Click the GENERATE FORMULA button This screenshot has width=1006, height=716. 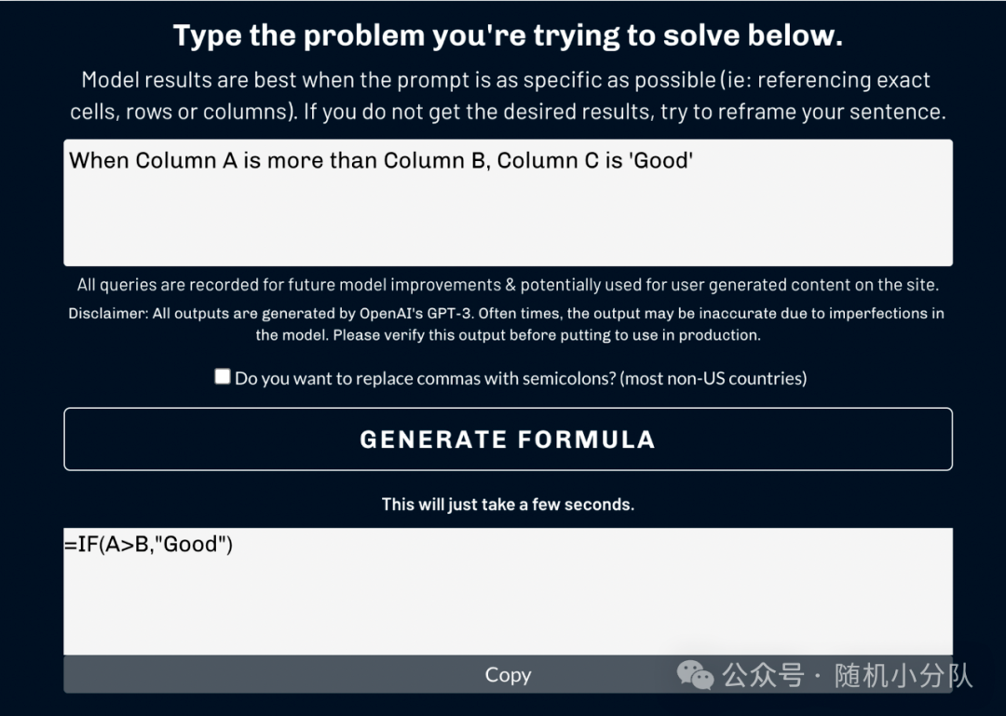[x=509, y=439]
